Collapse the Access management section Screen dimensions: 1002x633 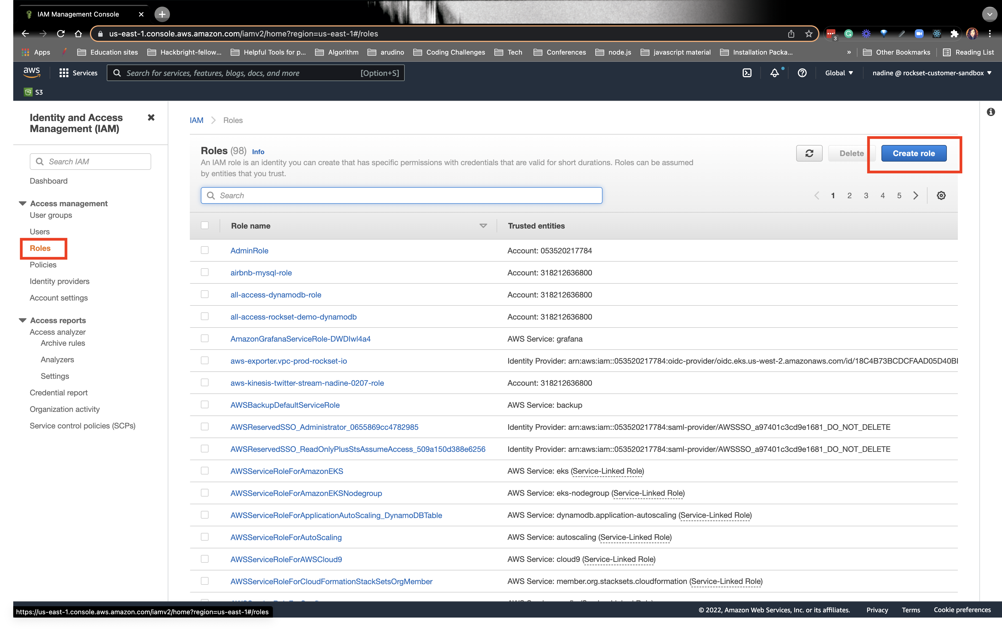pyautogui.click(x=22, y=203)
